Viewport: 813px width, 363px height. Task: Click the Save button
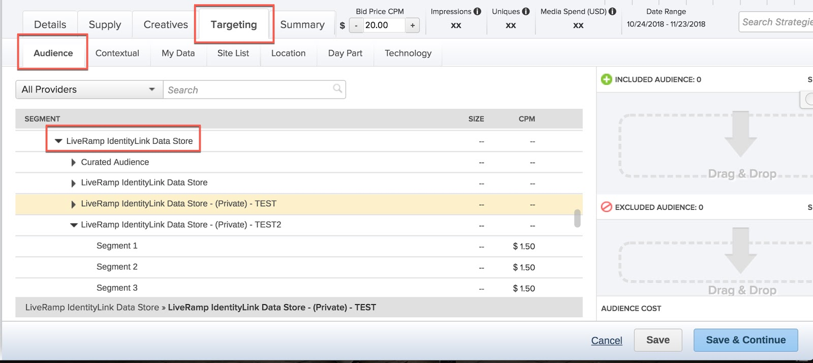point(658,340)
